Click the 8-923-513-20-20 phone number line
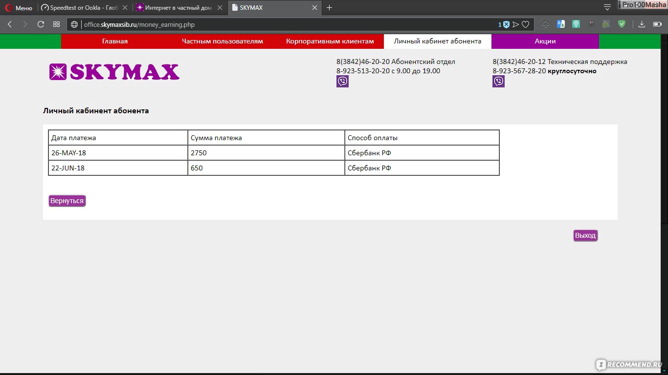The image size is (668, 375). point(388,71)
